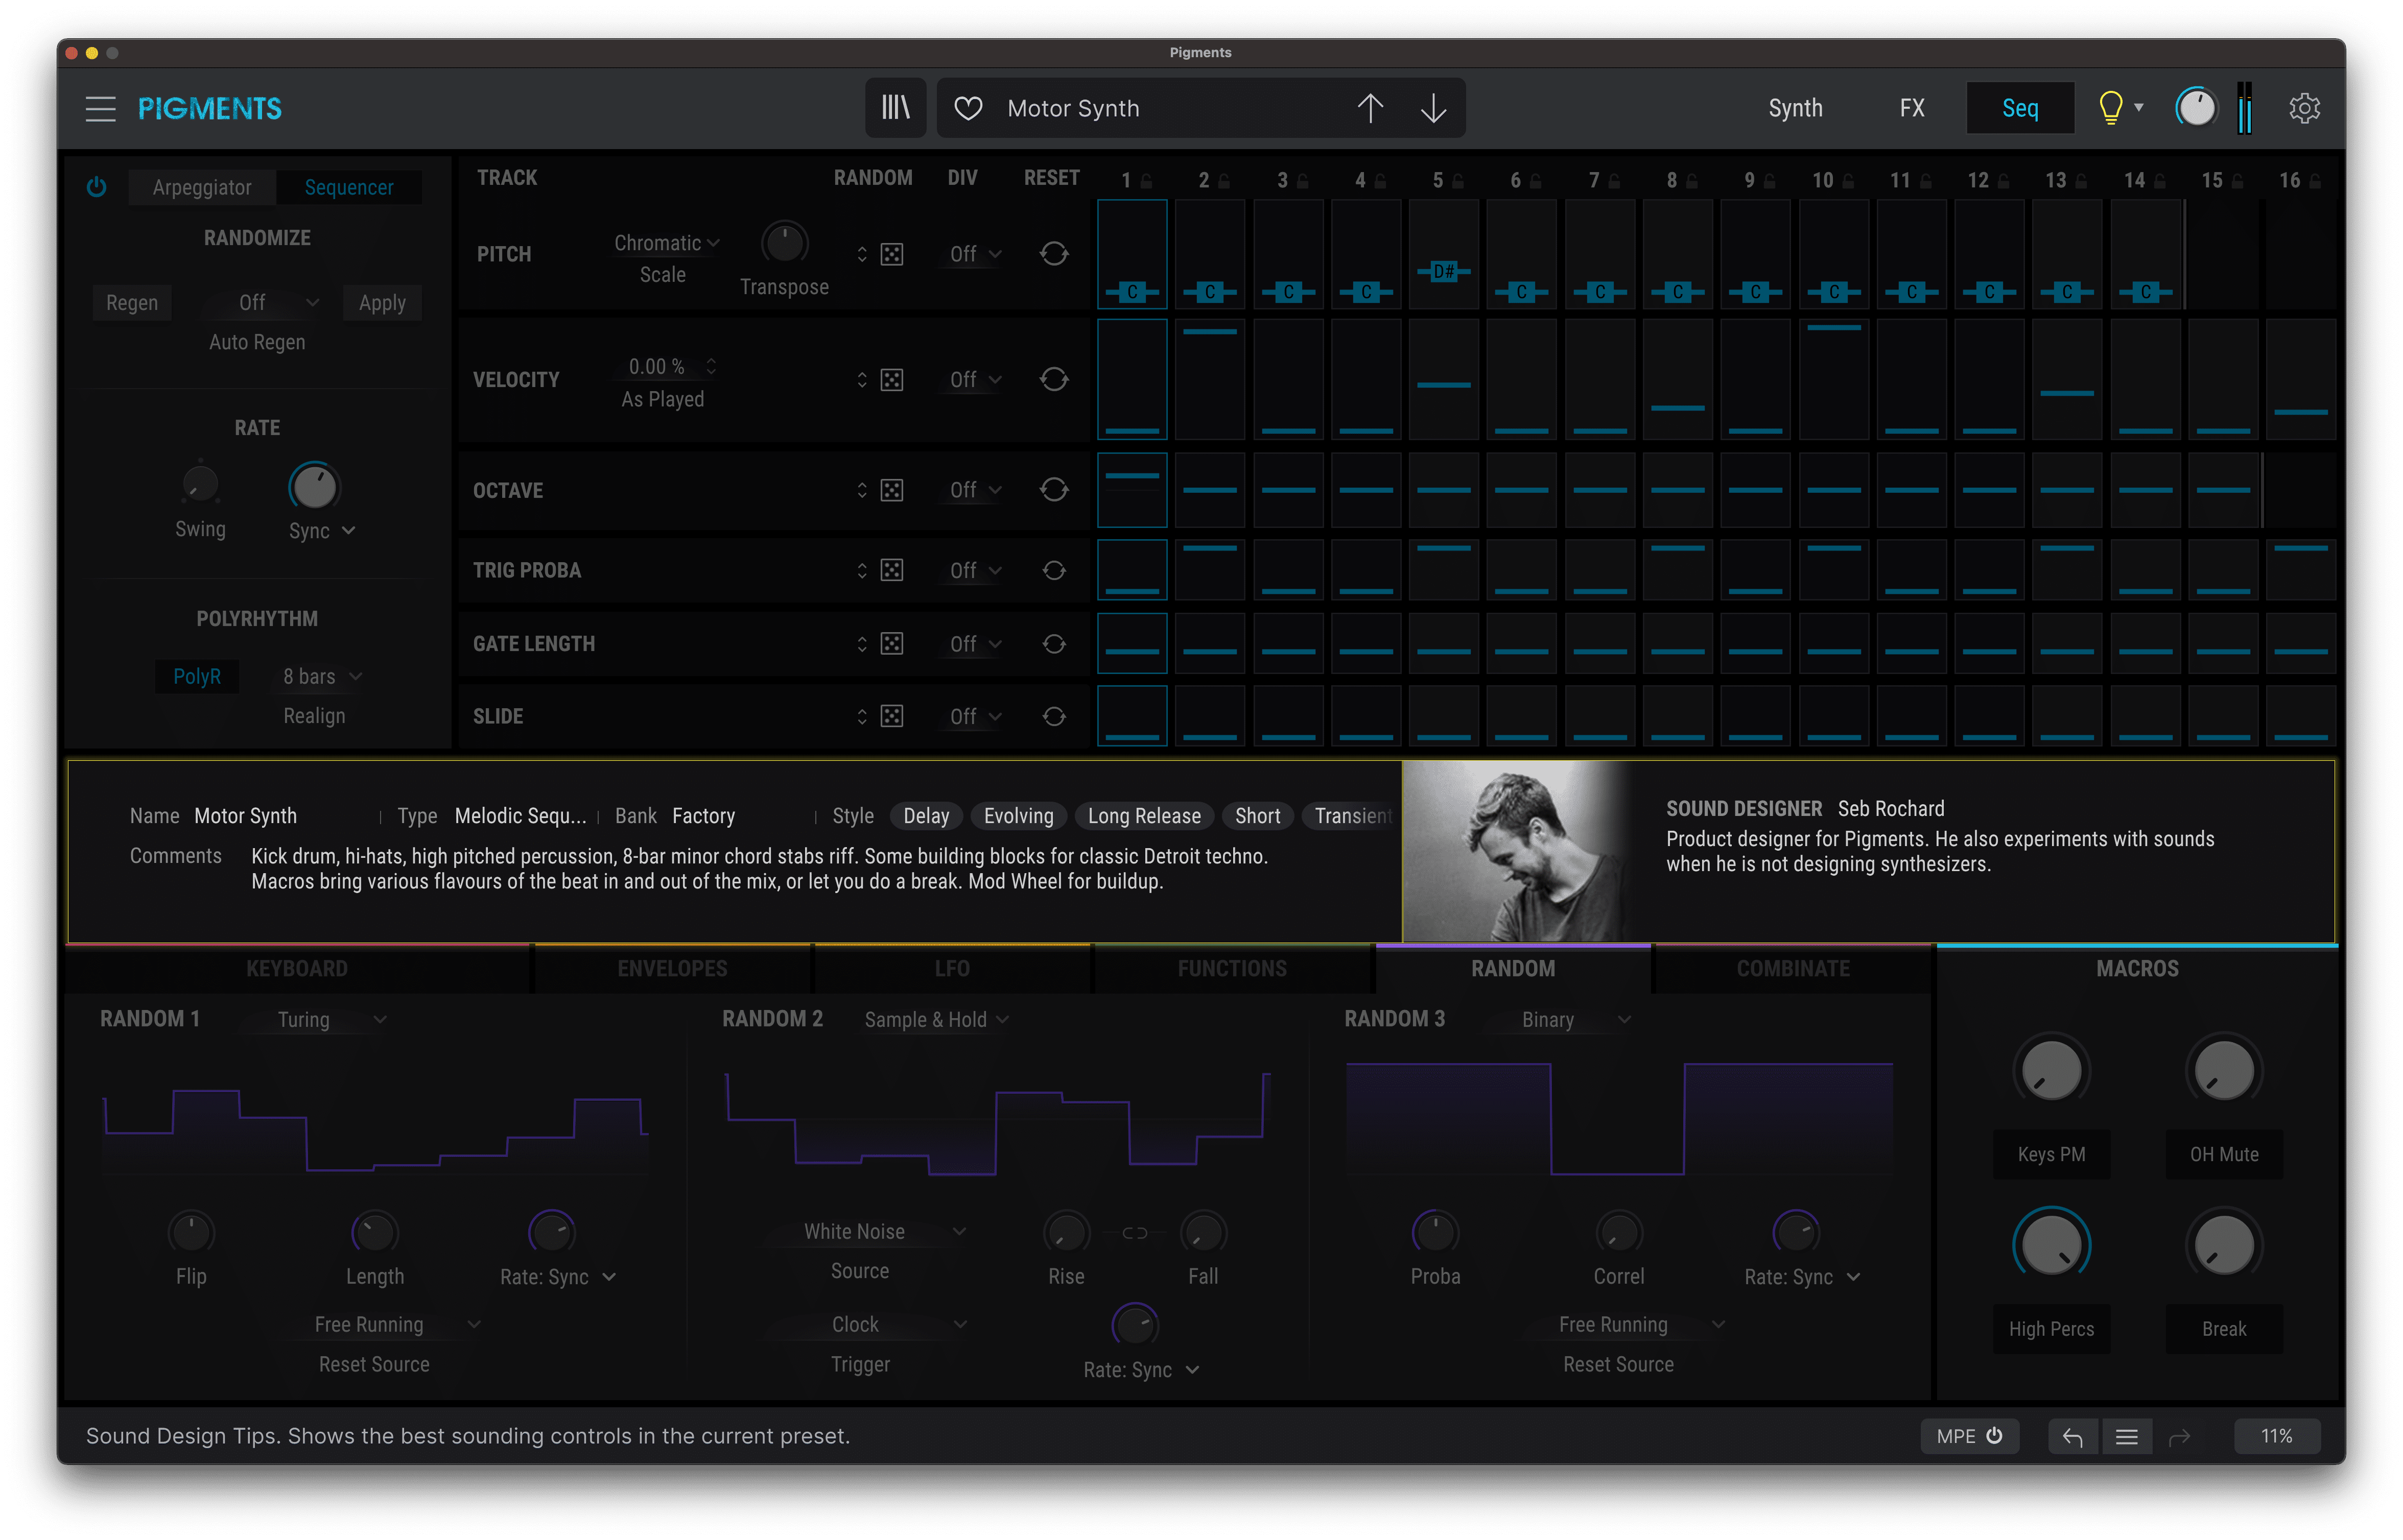2403x1540 pixels.
Task: Toggle the step 1 lock icon
Action: coord(1146,181)
